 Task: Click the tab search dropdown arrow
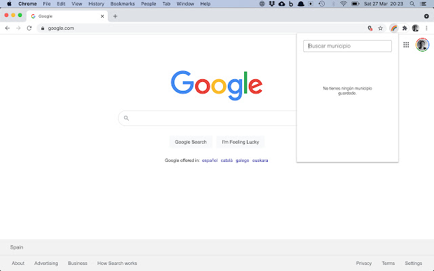pos(427,16)
